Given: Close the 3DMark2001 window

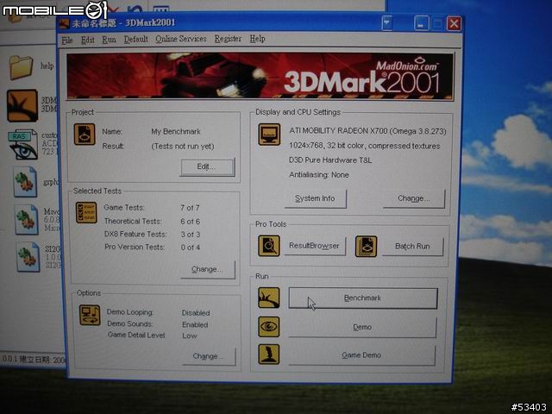Looking at the screenshot, I should pyautogui.click(x=454, y=23).
